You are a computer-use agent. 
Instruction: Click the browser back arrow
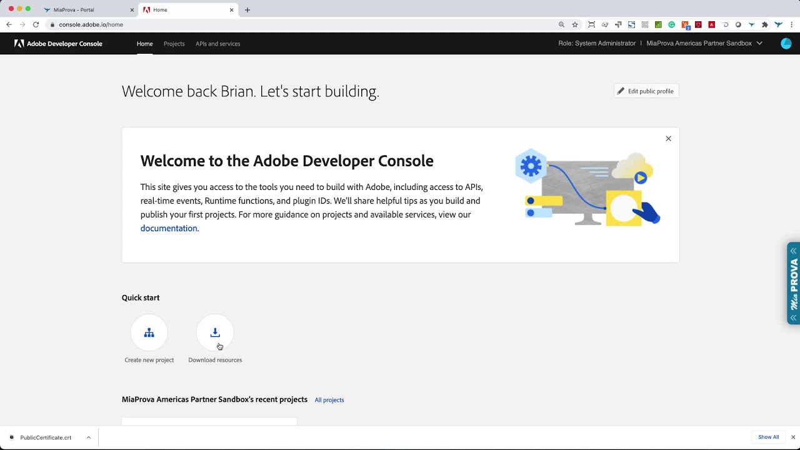(9, 24)
